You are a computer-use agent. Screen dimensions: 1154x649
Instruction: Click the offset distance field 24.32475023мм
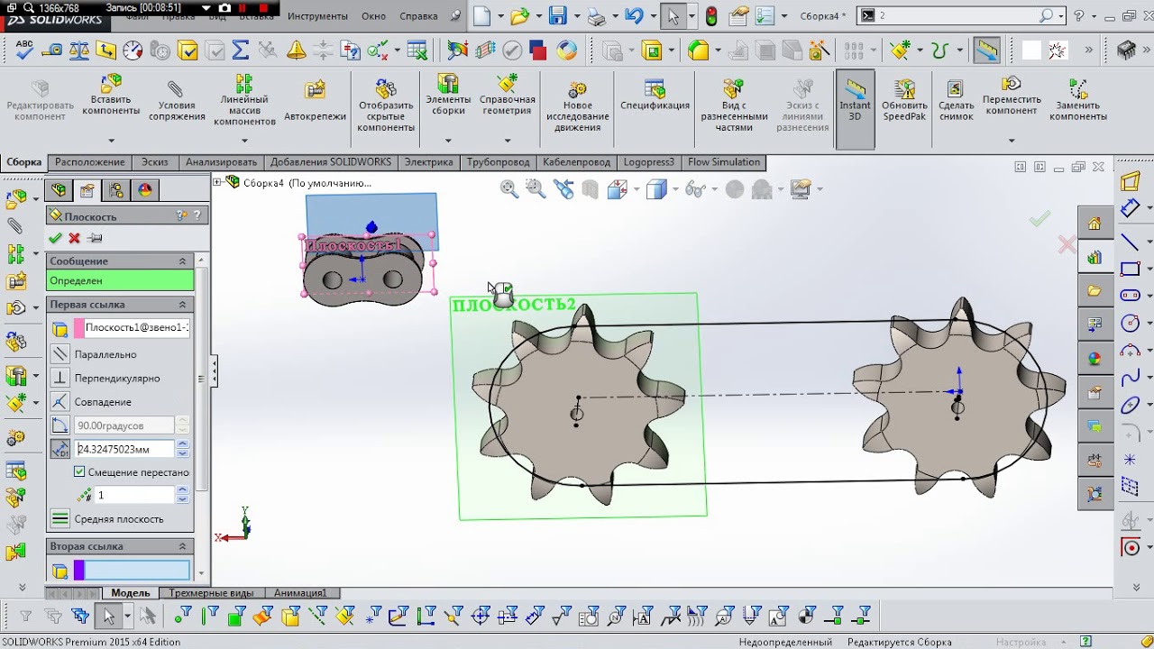pos(124,448)
